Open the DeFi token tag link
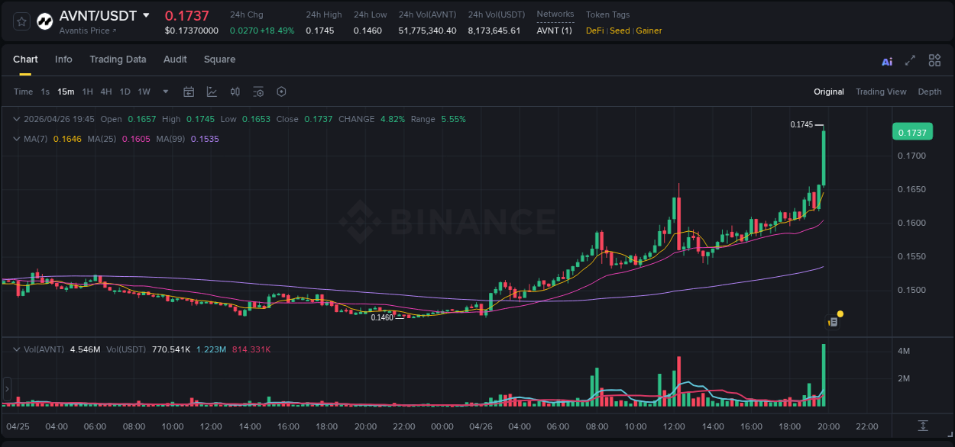Screen dimensions: 955x447 coord(594,31)
